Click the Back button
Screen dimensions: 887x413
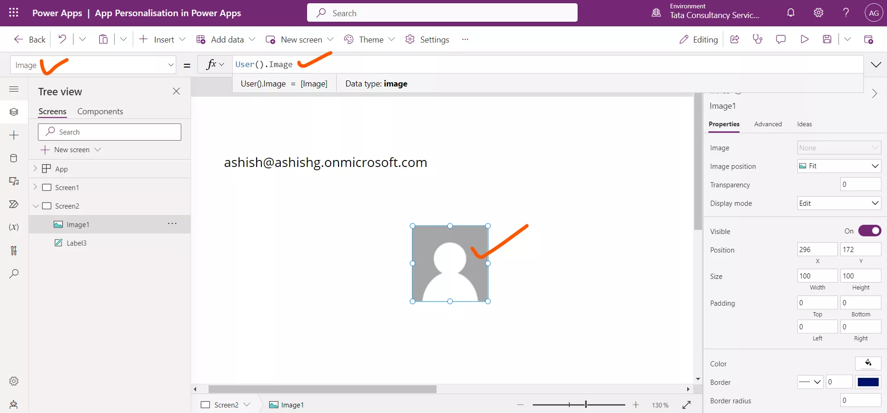click(30, 39)
